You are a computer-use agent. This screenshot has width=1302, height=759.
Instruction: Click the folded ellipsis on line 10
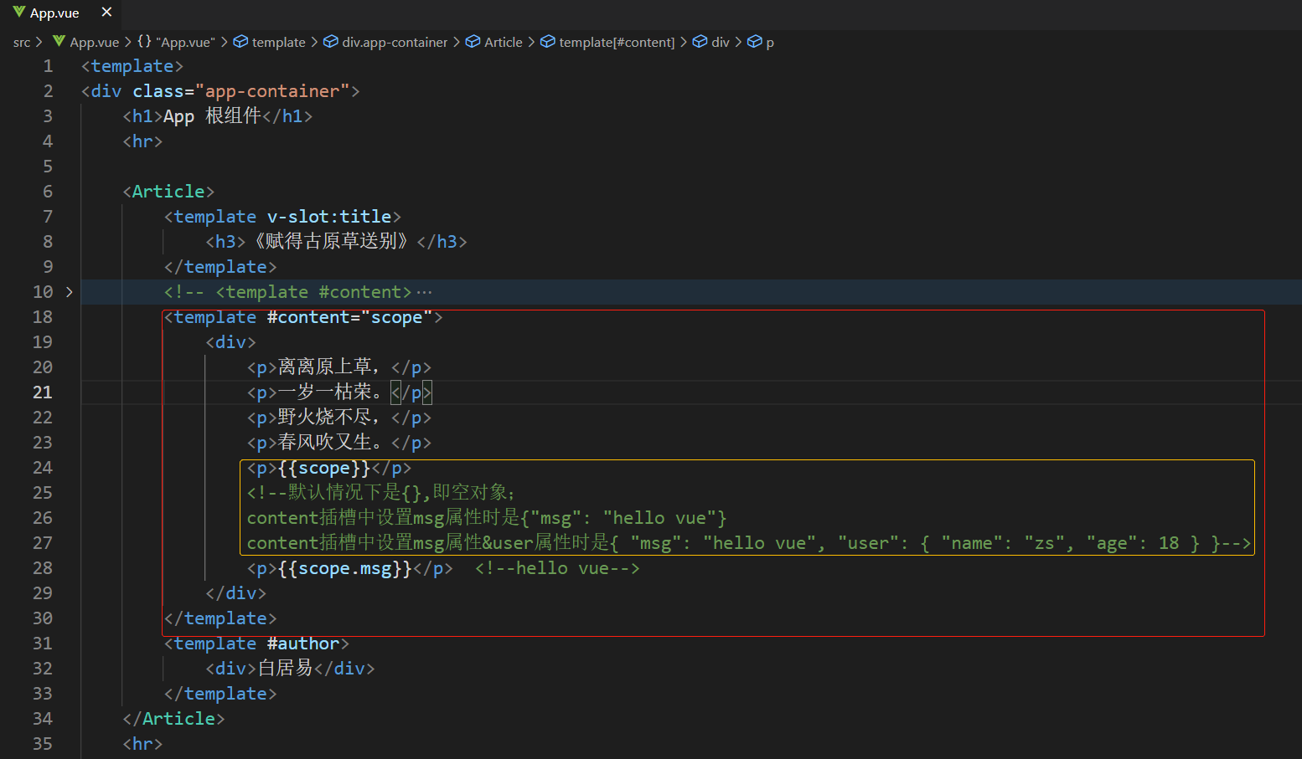[x=425, y=292]
